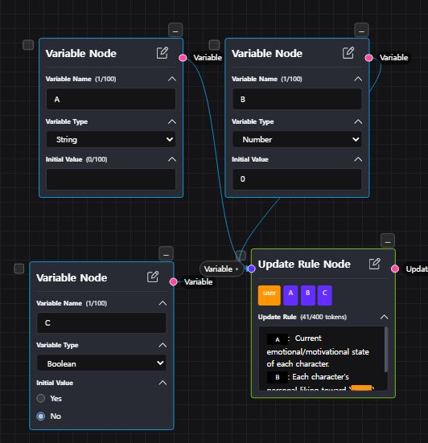Click the Update Rule text area scrollbar
The image size is (428, 443).
pos(386,350)
